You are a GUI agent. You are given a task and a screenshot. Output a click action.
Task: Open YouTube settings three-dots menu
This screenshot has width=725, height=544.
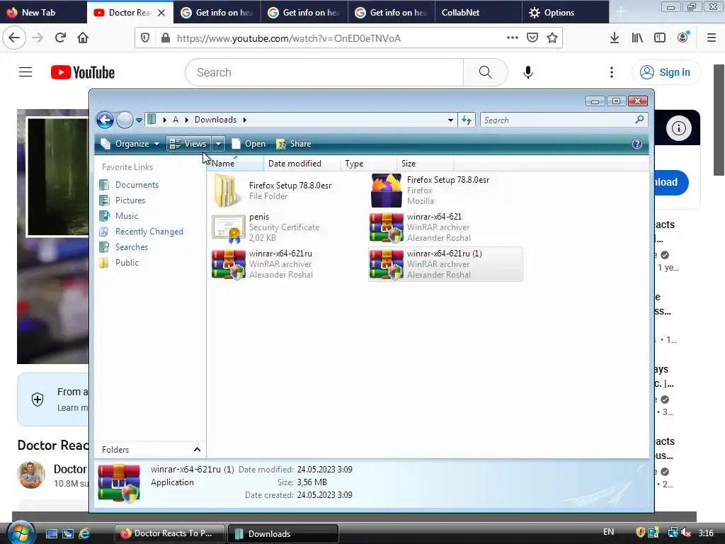click(x=612, y=72)
